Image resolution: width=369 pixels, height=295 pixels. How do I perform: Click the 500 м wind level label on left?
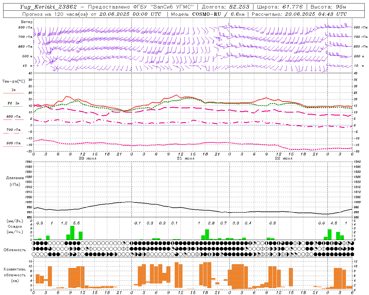(27, 56)
